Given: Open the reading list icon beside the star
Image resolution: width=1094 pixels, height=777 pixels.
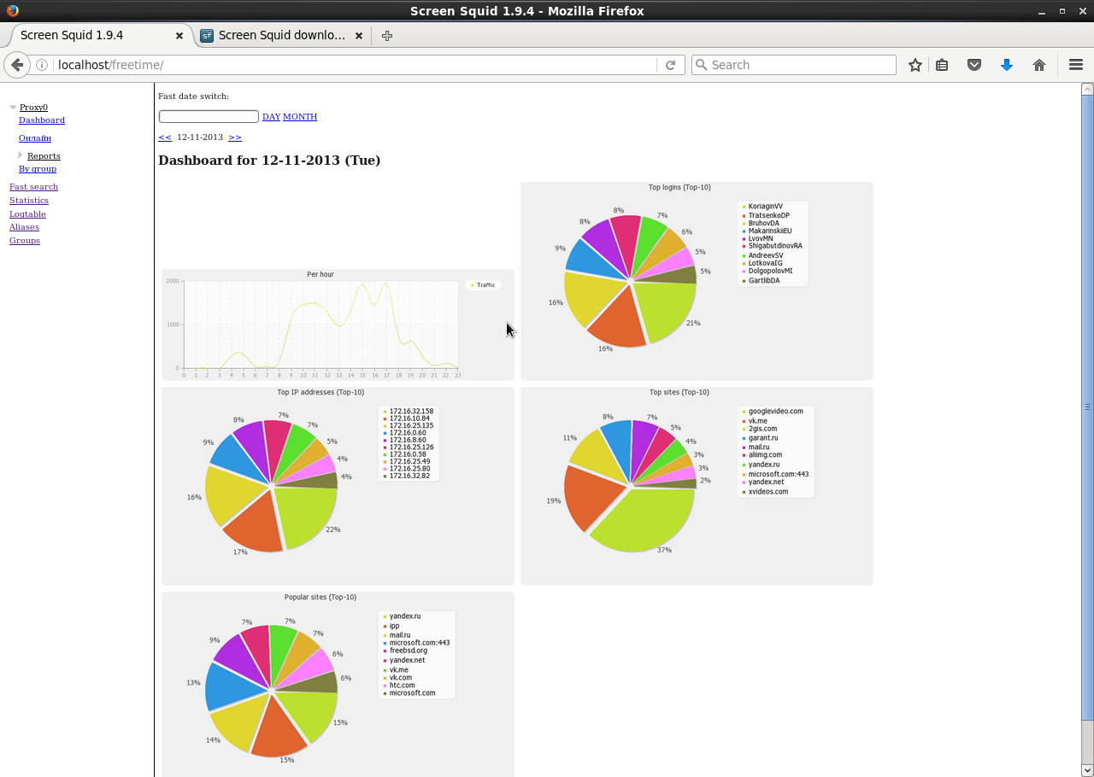Looking at the screenshot, I should pyautogui.click(x=942, y=64).
